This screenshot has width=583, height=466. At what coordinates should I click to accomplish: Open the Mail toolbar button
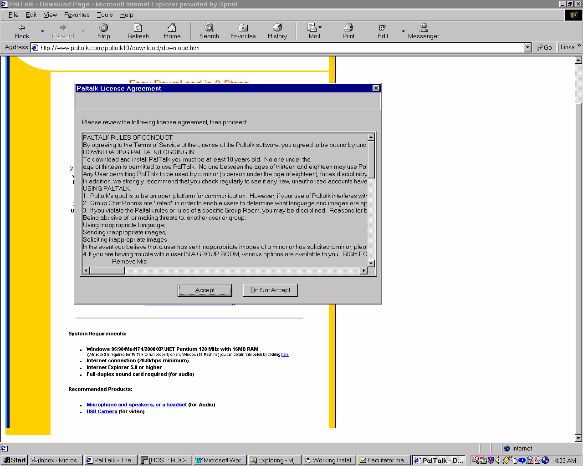coord(314,31)
